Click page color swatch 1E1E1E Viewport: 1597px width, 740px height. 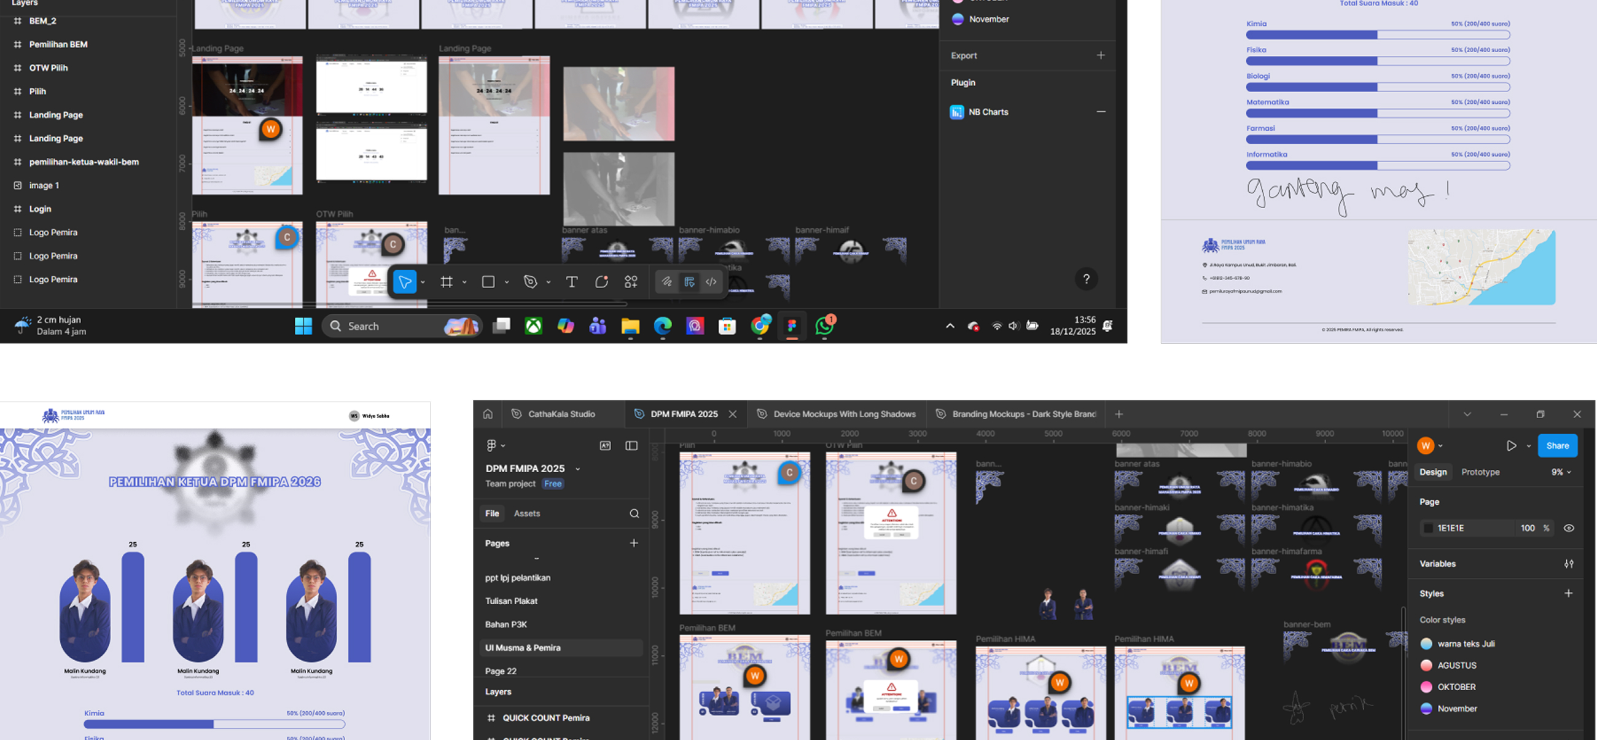tap(1428, 528)
